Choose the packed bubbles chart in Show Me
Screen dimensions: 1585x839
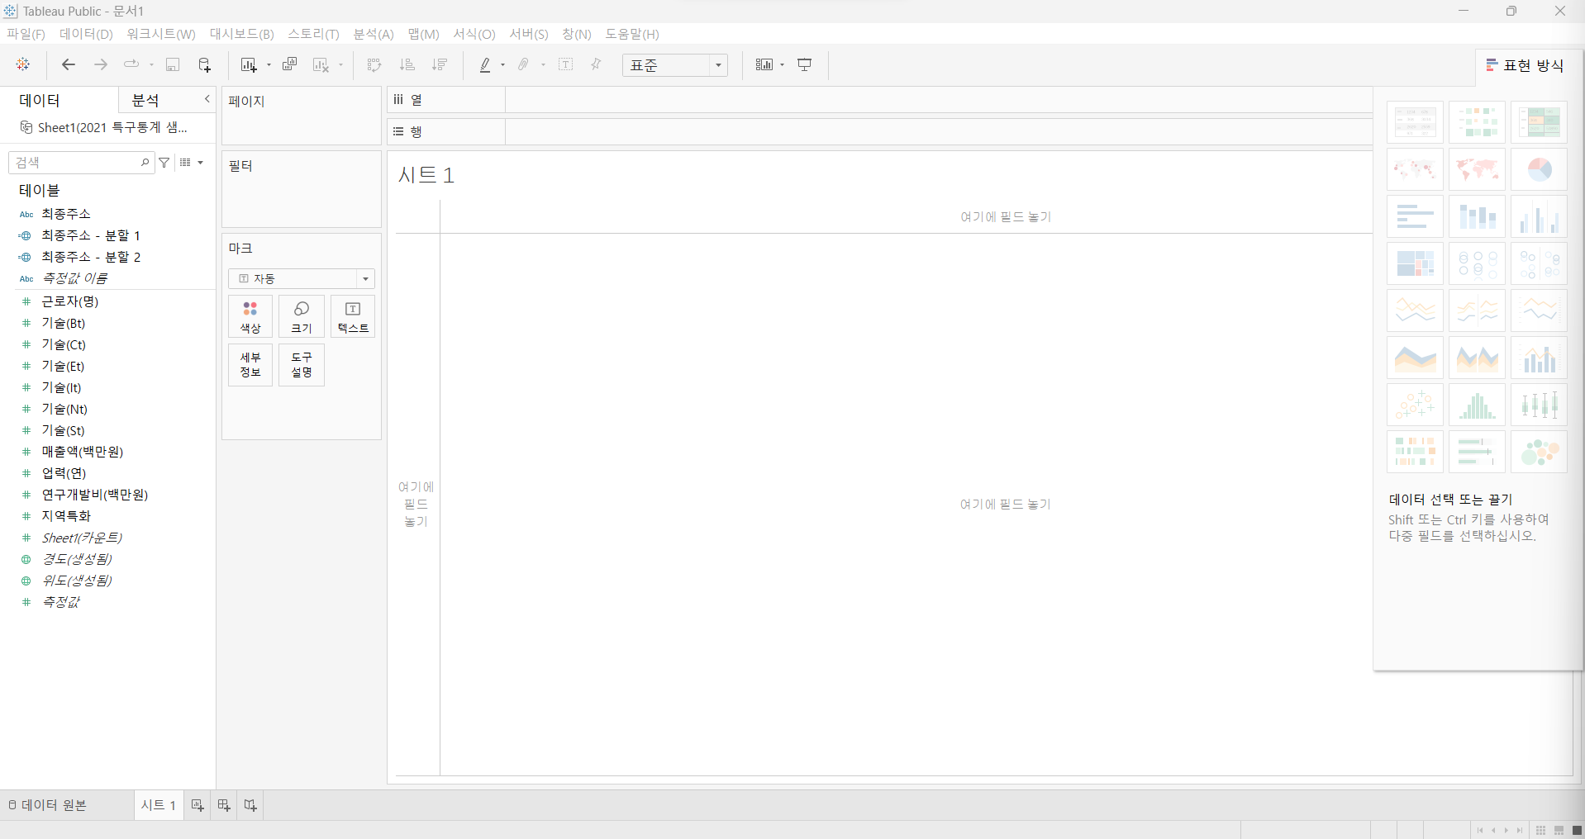pos(1539,452)
